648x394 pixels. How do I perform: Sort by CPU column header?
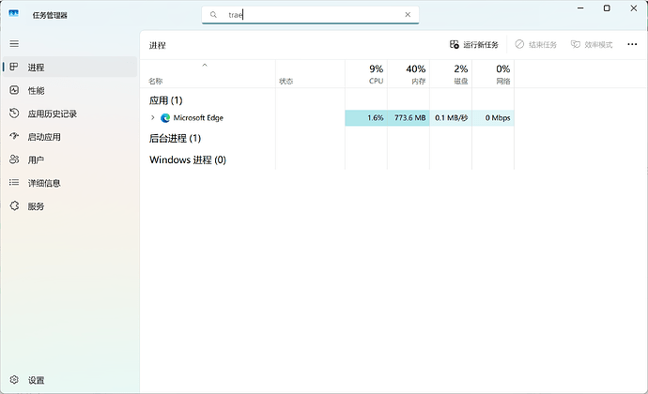366,74
